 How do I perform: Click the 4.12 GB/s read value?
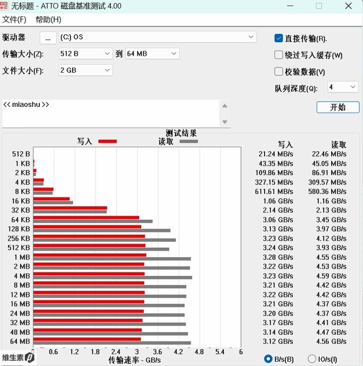click(331, 238)
